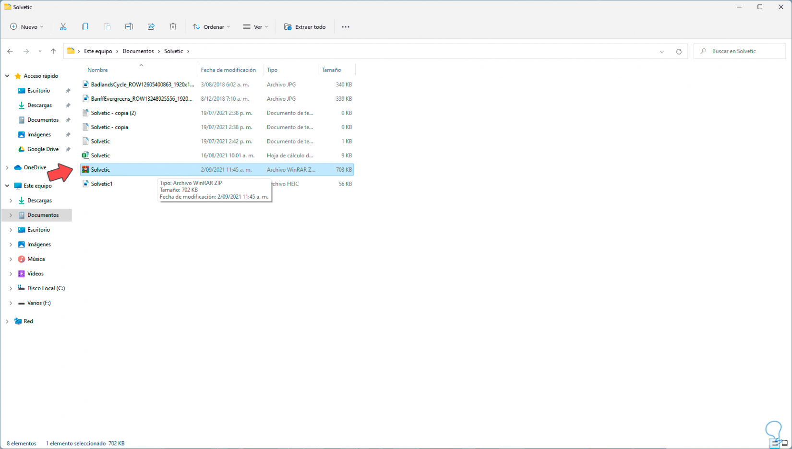This screenshot has width=792, height=449.
Task: Click the image icon of BadlandsCycle file
Action: click(x=85, y=84)
